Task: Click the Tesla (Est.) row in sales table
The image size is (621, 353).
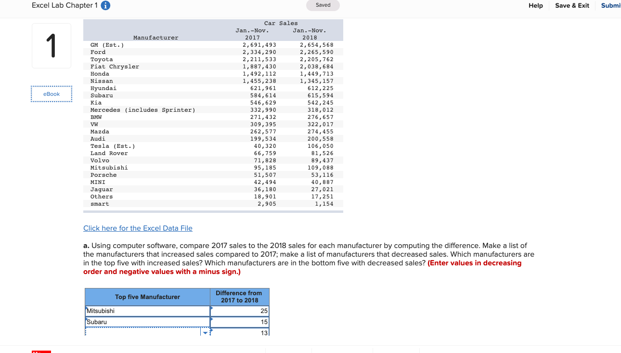Action: pos(213,146)
